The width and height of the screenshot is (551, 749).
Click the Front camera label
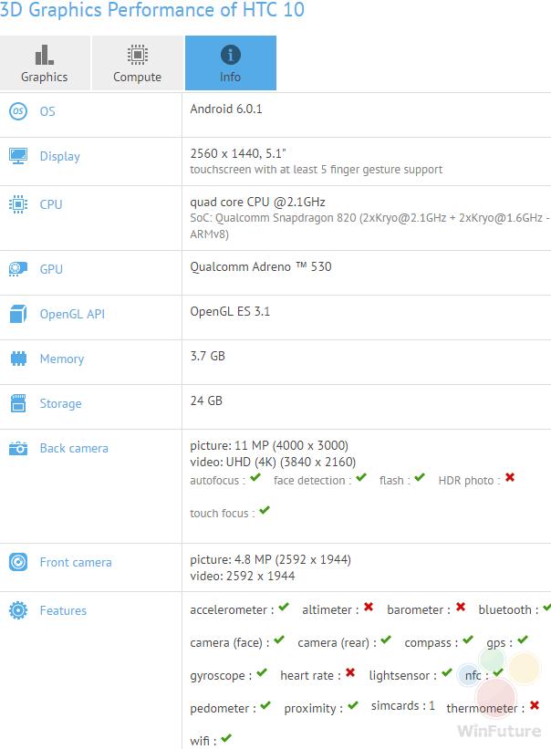click(x=76, y=562)
